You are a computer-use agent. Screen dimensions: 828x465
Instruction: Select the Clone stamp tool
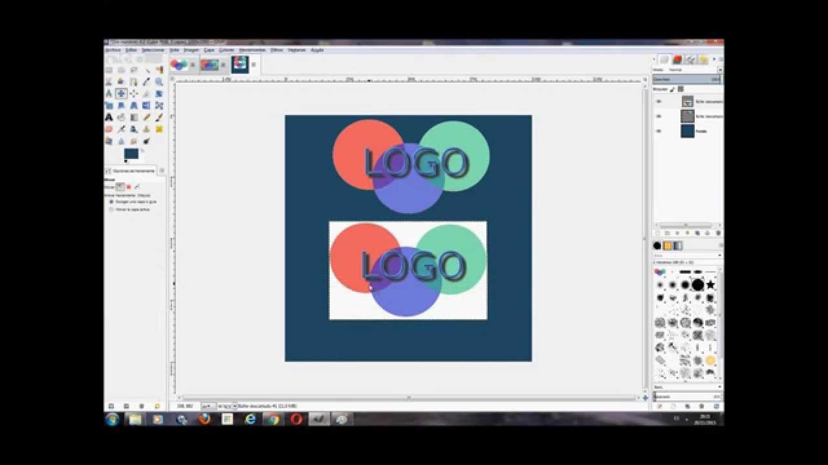click(146, 129)
